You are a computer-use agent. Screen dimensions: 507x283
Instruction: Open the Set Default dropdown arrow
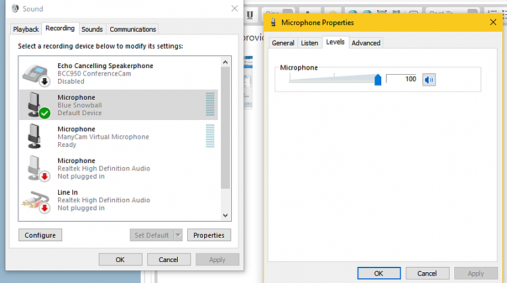pyautogui.click(x=178, y=235)
